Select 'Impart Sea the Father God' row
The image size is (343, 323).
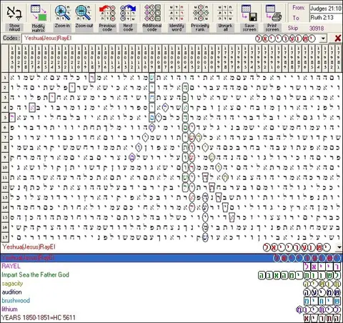click(171, 275)
